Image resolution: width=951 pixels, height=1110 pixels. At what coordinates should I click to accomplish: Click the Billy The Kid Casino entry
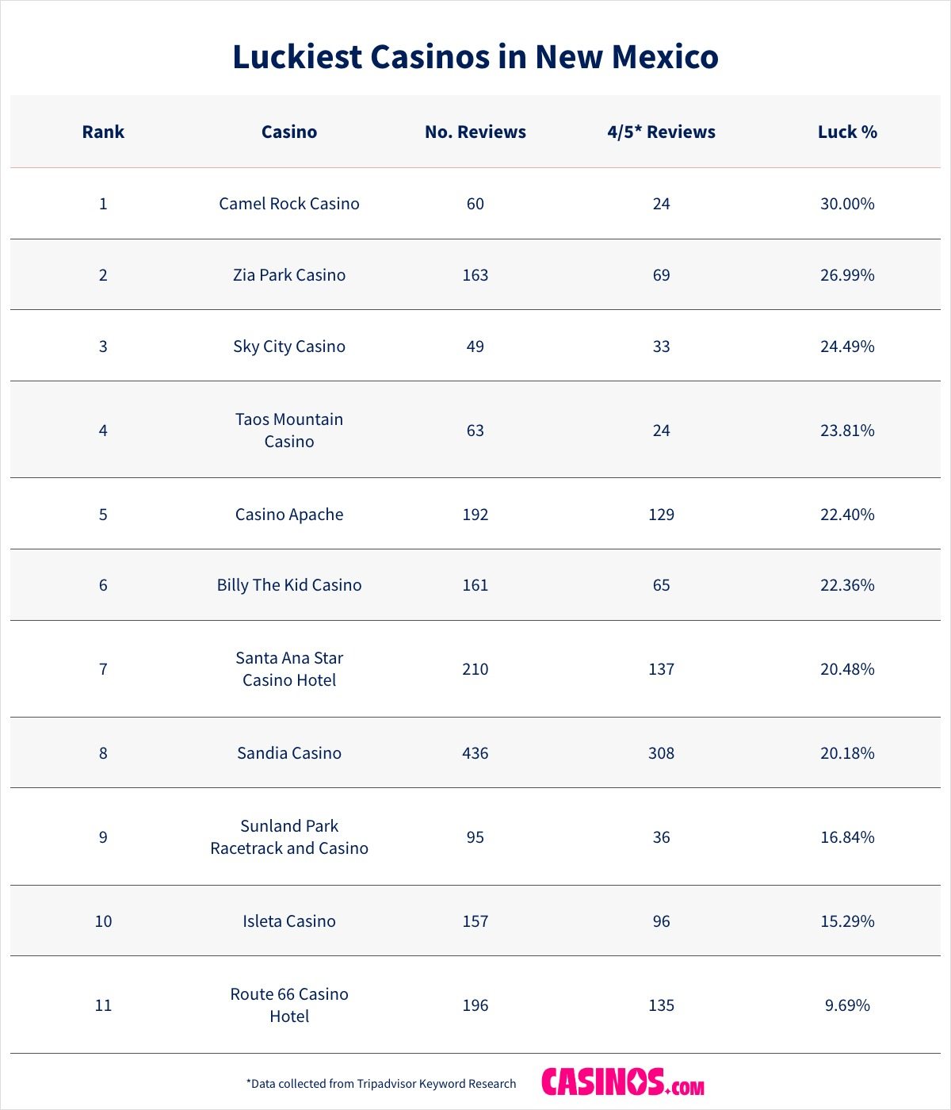click(289, 585)
